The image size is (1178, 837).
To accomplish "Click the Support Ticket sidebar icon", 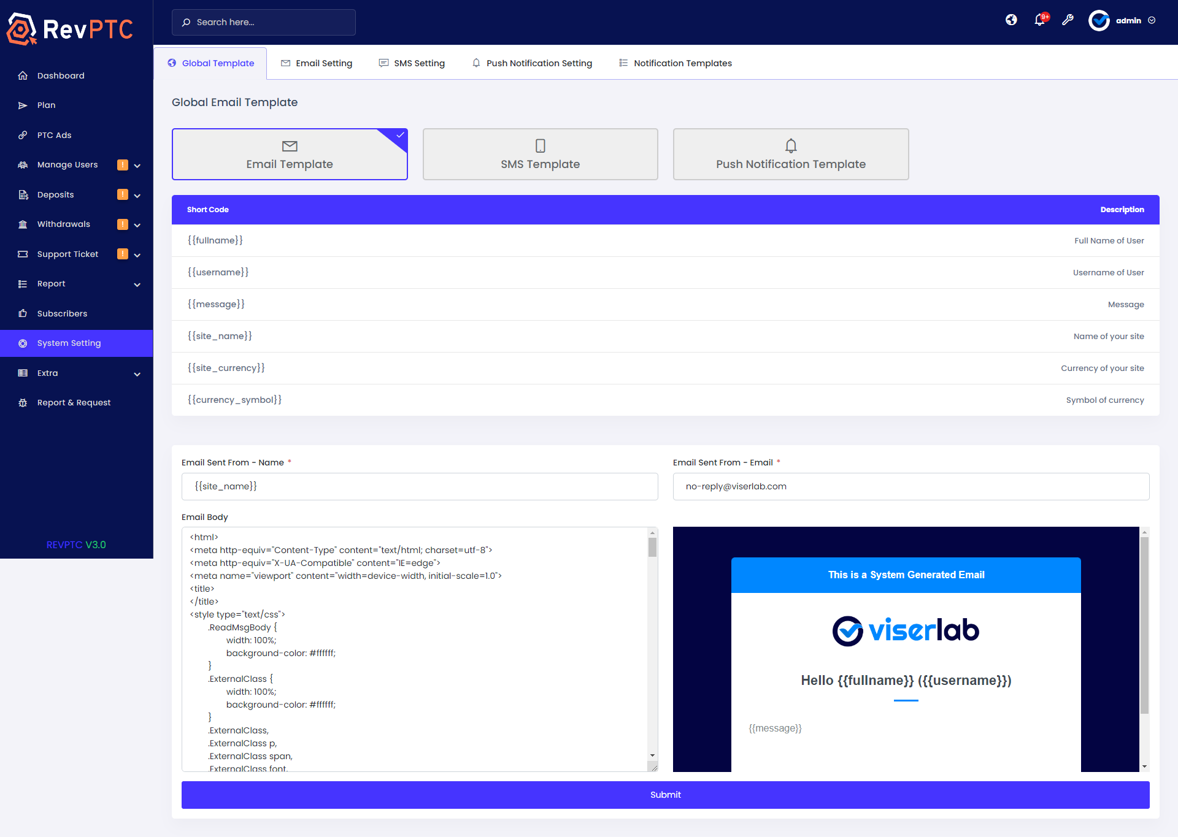I will pyautogui.click(x=23, y=254).
